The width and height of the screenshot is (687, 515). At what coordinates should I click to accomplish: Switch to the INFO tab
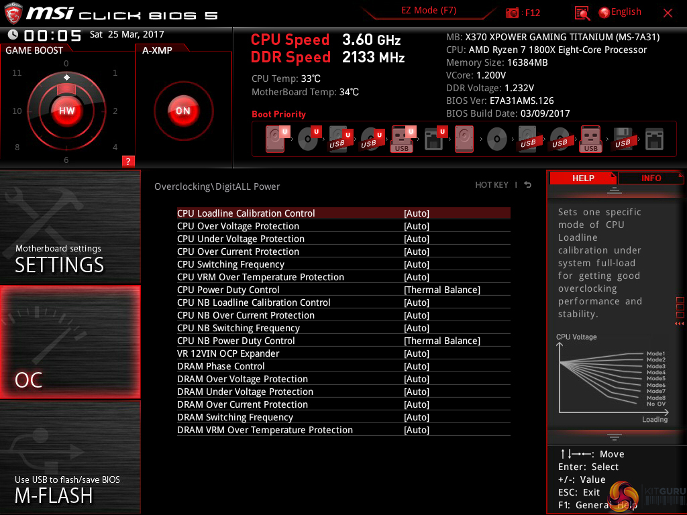(x=651, y=178)
